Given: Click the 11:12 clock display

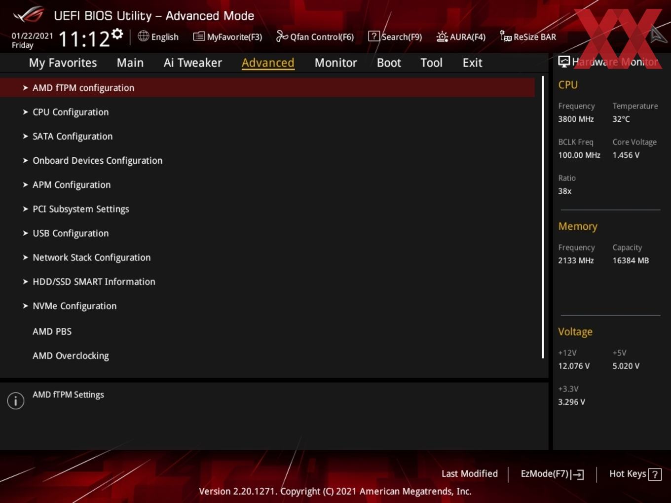Looking at the screenshot, I should 84,39.
